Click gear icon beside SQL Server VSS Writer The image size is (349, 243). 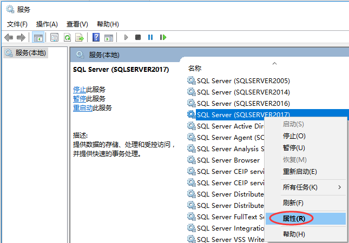click(x=191, y=239)
